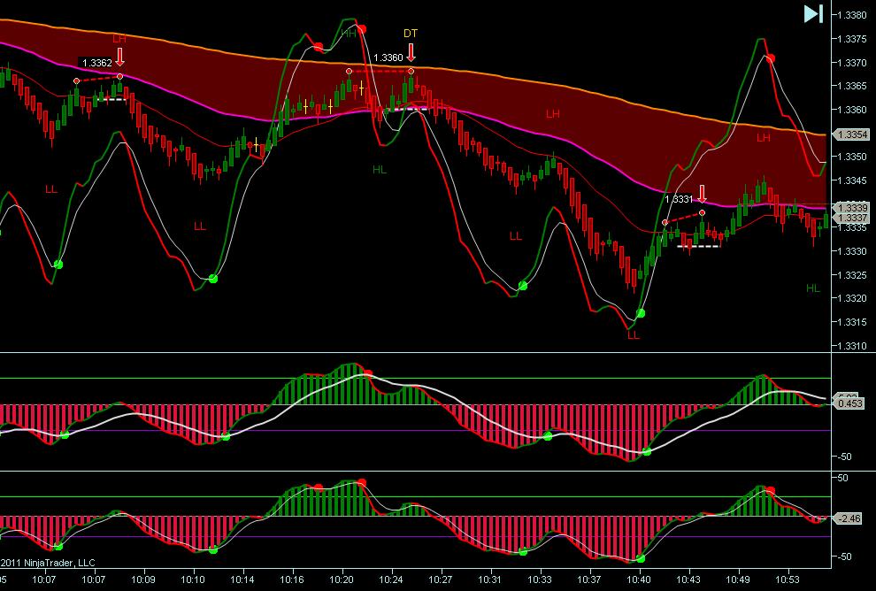
Task: Click the 1.3339 price marker on the axis
Action: 852,208
